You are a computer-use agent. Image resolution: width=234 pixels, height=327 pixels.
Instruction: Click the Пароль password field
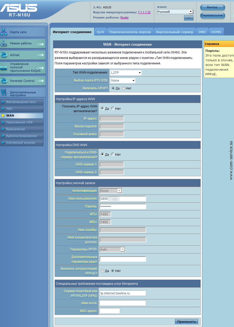(x=123, y=206)
